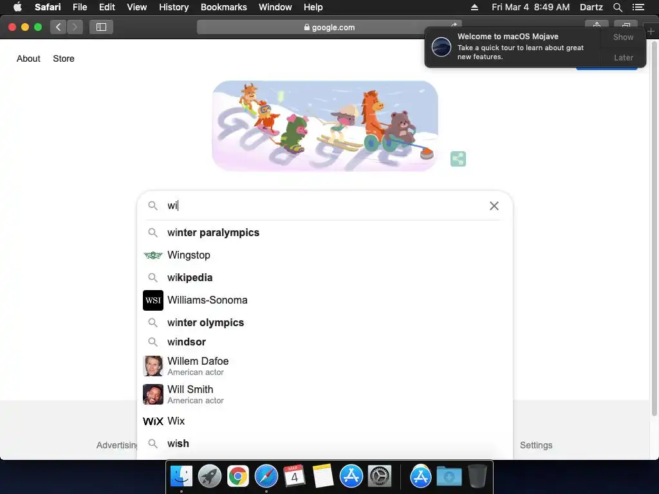Select the 'Will Smith' suggestion

(325, 394)
